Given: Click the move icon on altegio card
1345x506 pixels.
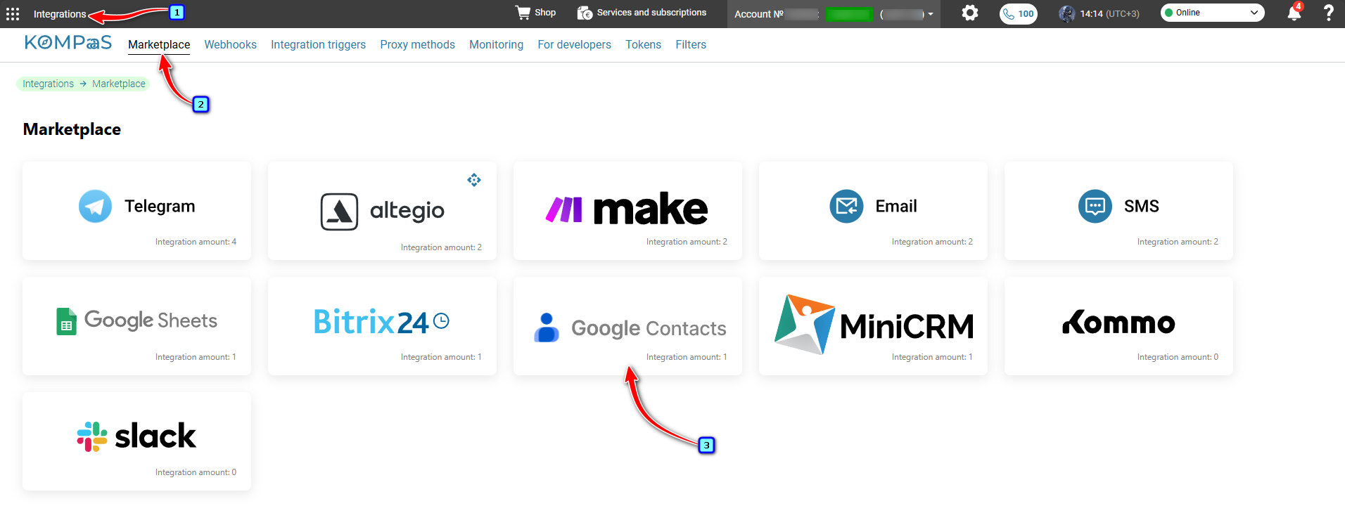Looking at the screenshot, I should 474,180.
